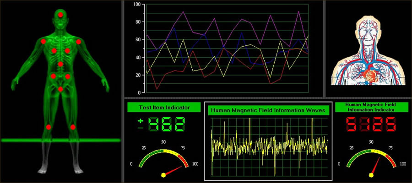Image resolution: width=412 pixels, height=183 pixels.
Task: Pick the red dot on the screen-right knee
Action: [73, 127]
